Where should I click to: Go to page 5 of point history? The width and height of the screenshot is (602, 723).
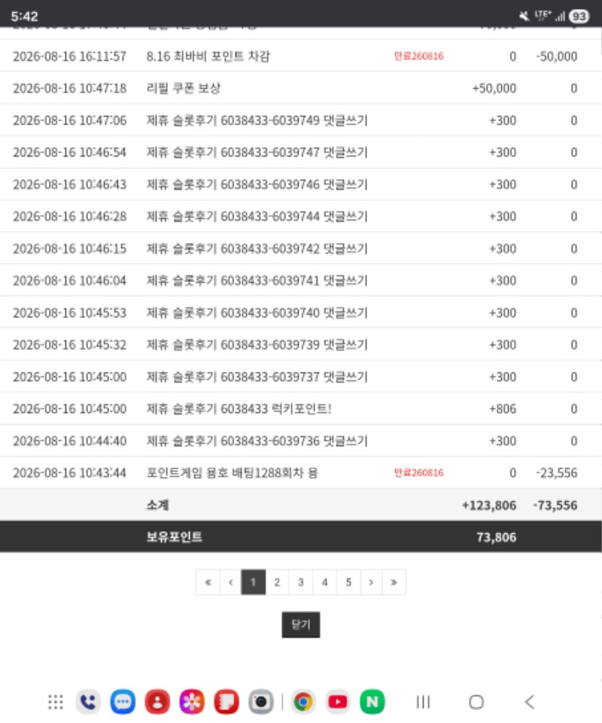(x=348, y=582)
